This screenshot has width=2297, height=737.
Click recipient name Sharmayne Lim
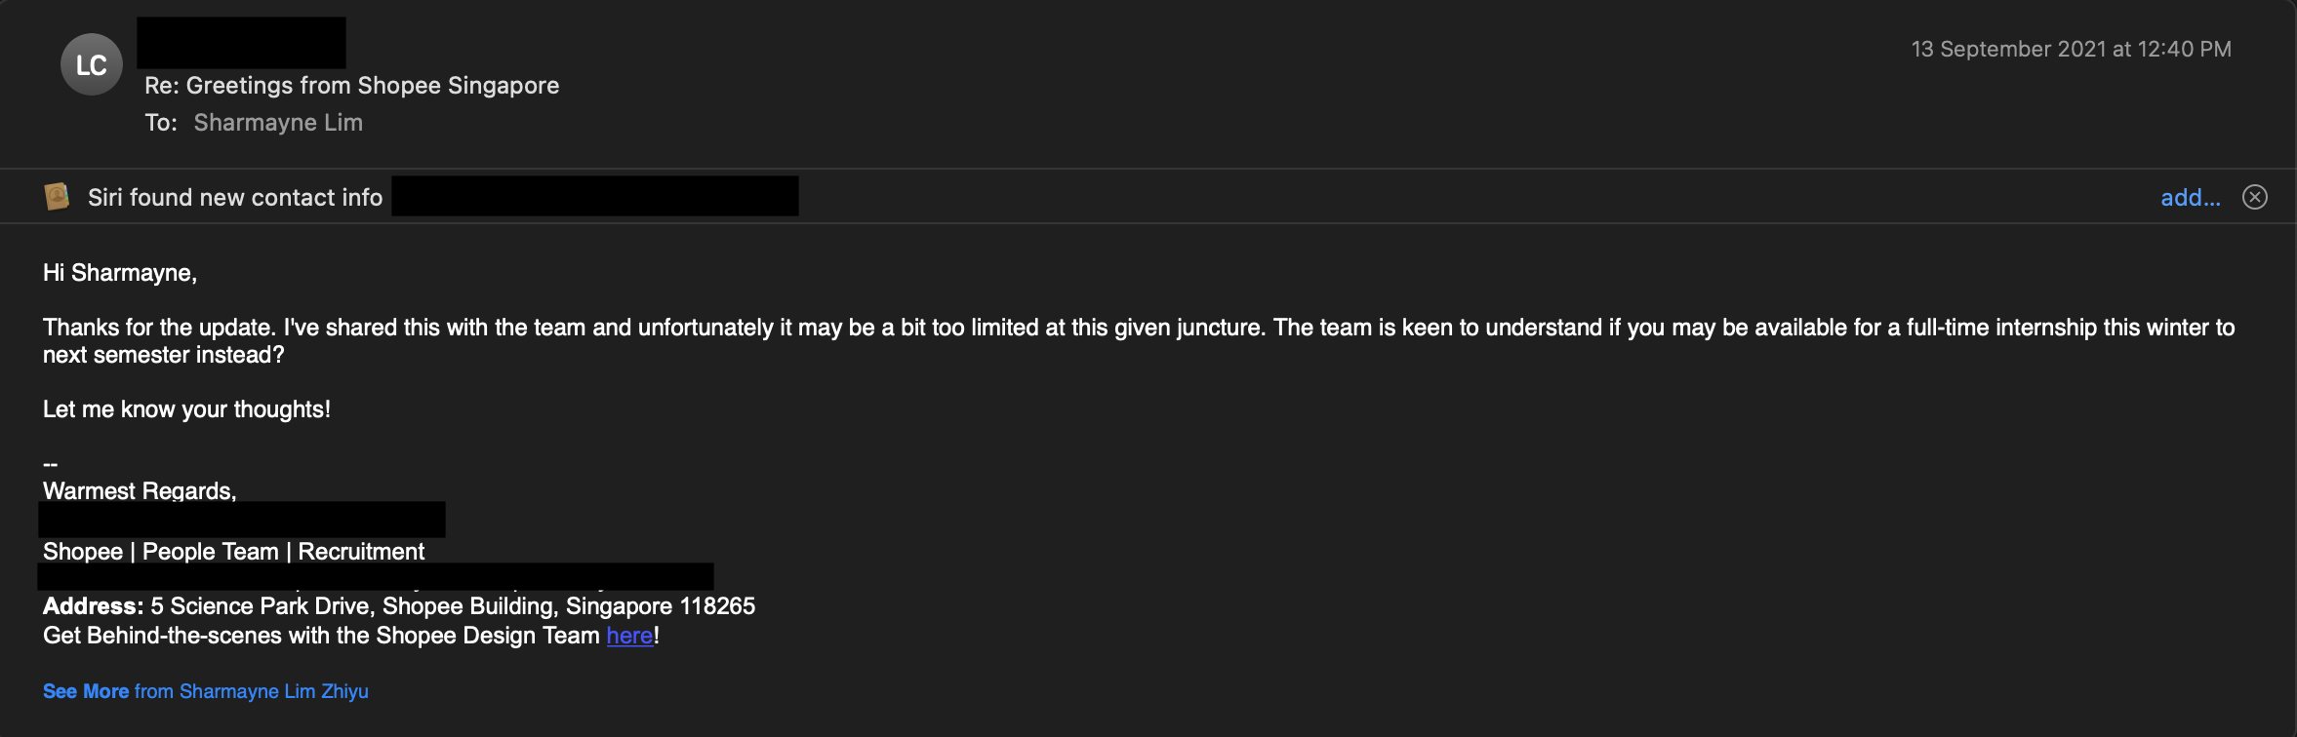(278, 123)
